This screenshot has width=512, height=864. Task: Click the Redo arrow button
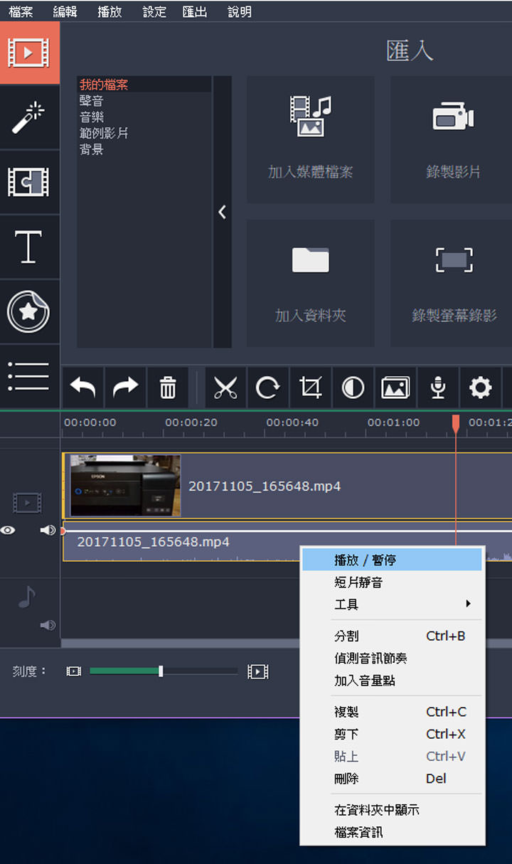[x=125, y=388]
